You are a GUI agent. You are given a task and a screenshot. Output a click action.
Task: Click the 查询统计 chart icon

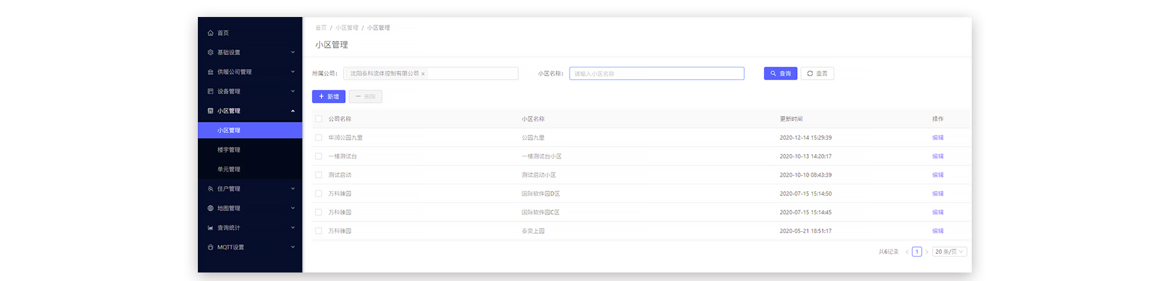(x=211, y=228)
